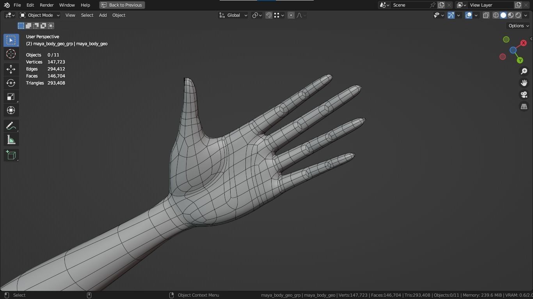Select the Rotate tool
533x299 pixels.
(x=11, y=83)
